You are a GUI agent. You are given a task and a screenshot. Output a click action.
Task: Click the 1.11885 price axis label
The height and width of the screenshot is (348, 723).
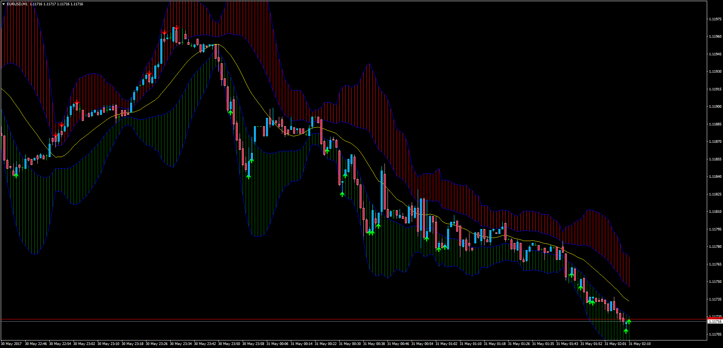tap(715, 124)
